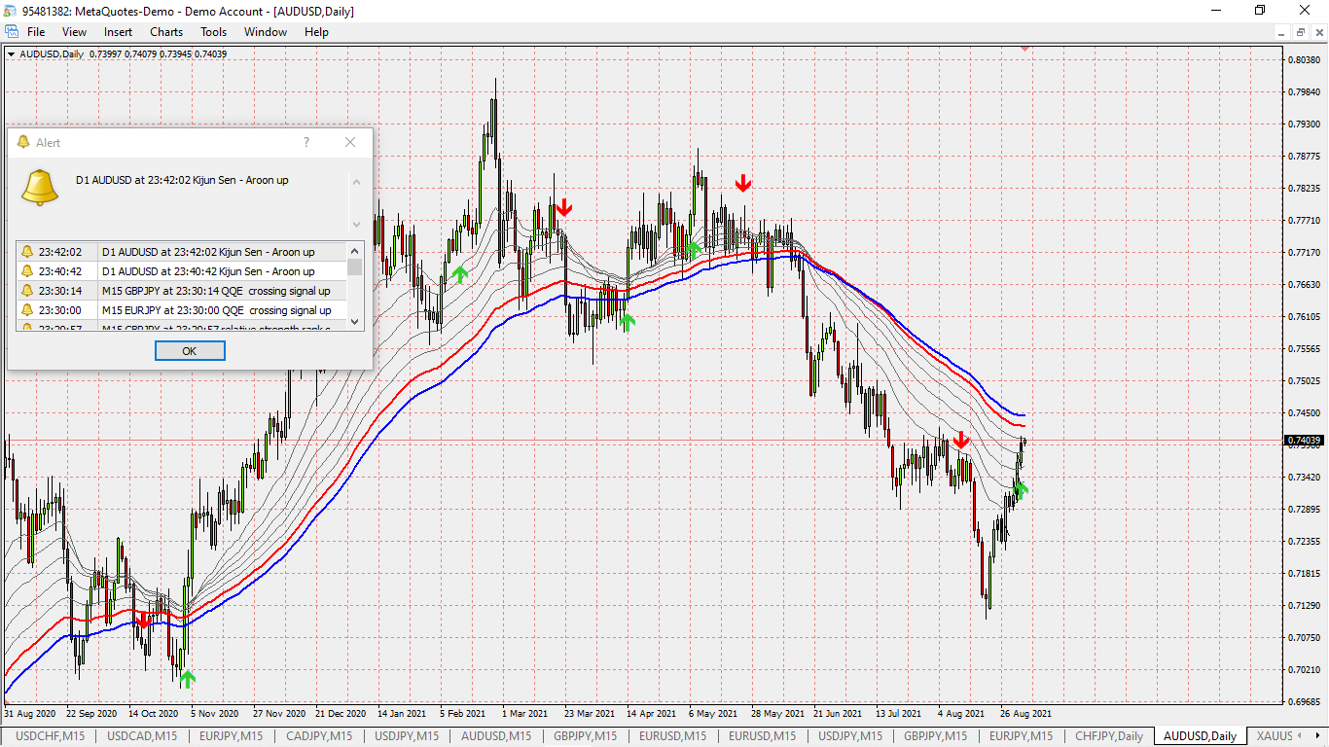This screenshot has width=1329, height=747.
Task: Click the MetaTrader application icon beside File menu
Action: tap(11, 32)
